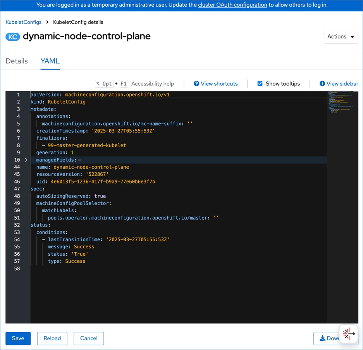Click the machineConfigPoolSelector line
The image size is (363, 350).
(x=74, y=203)
